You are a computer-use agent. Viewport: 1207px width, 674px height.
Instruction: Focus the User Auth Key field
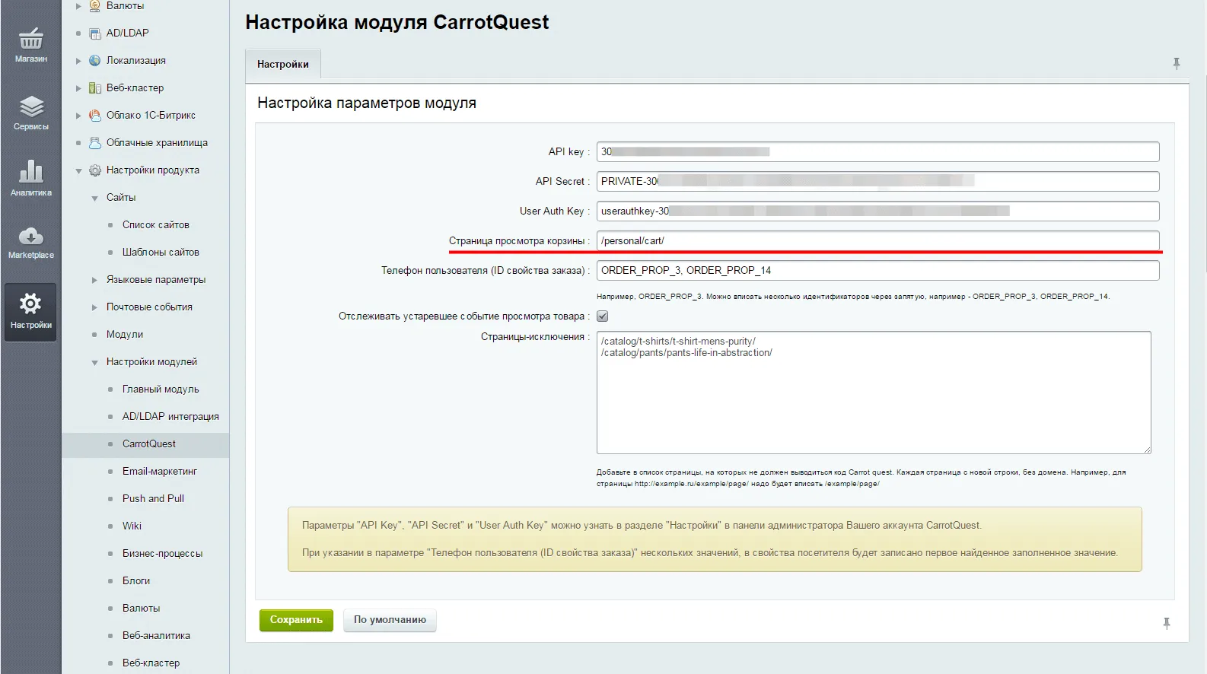tap(877, 211)
